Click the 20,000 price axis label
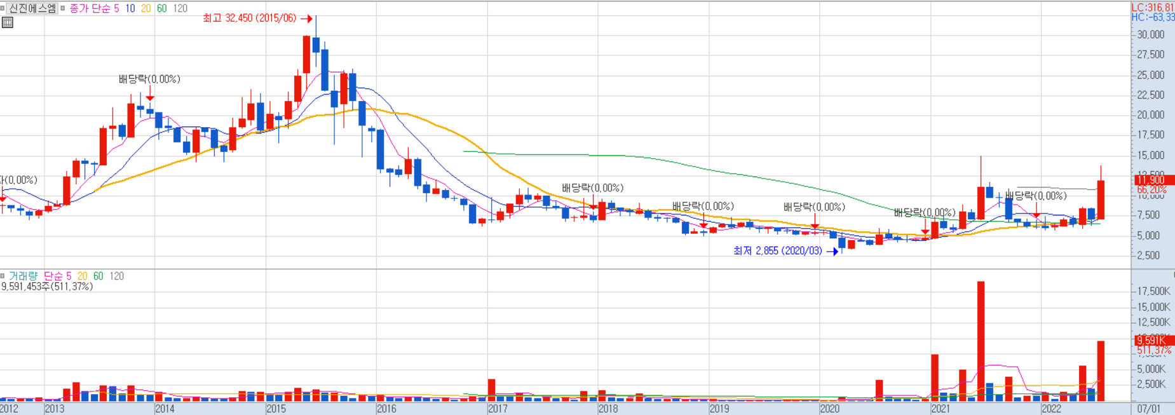This screenshot has height=415, width=1175. coord(1151,115)
